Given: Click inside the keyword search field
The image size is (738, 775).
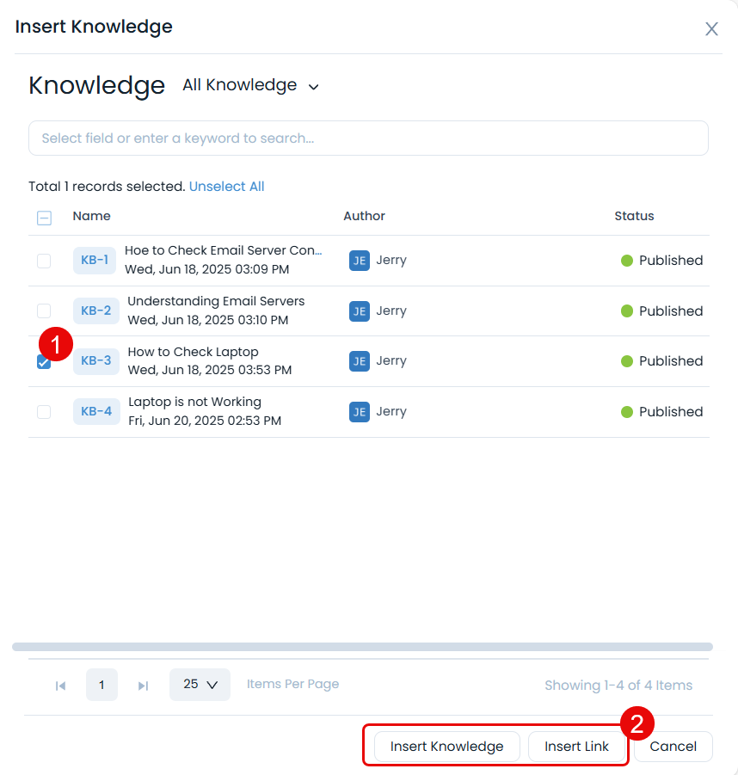Looking at the screenshot, I should point(368,138).
